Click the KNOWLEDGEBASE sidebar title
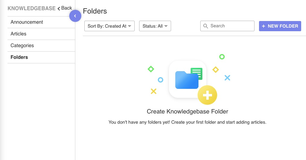306x160 pixels. click(32, 8)
